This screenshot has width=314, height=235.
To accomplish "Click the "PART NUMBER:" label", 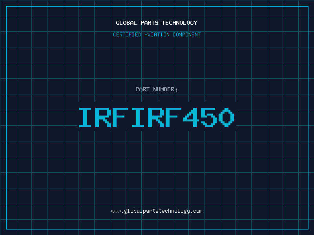I will pyautogui.click(x=157, y=90).
